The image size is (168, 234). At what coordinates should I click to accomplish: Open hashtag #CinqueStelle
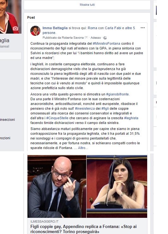57,118
